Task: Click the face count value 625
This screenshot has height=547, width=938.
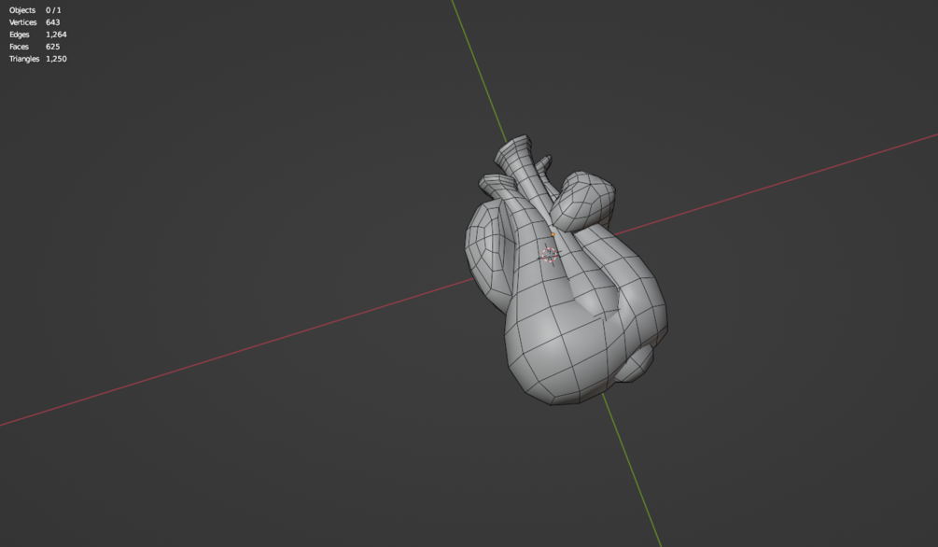Action: (x=52, y=47)
